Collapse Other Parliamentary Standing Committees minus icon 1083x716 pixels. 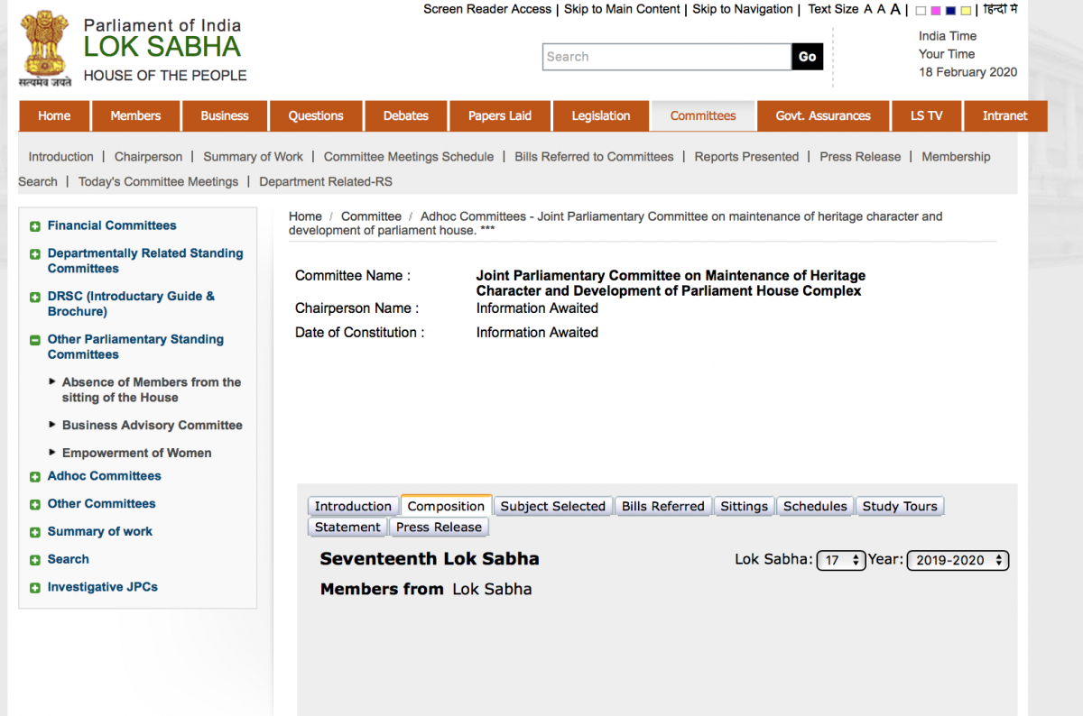point(35,340)
